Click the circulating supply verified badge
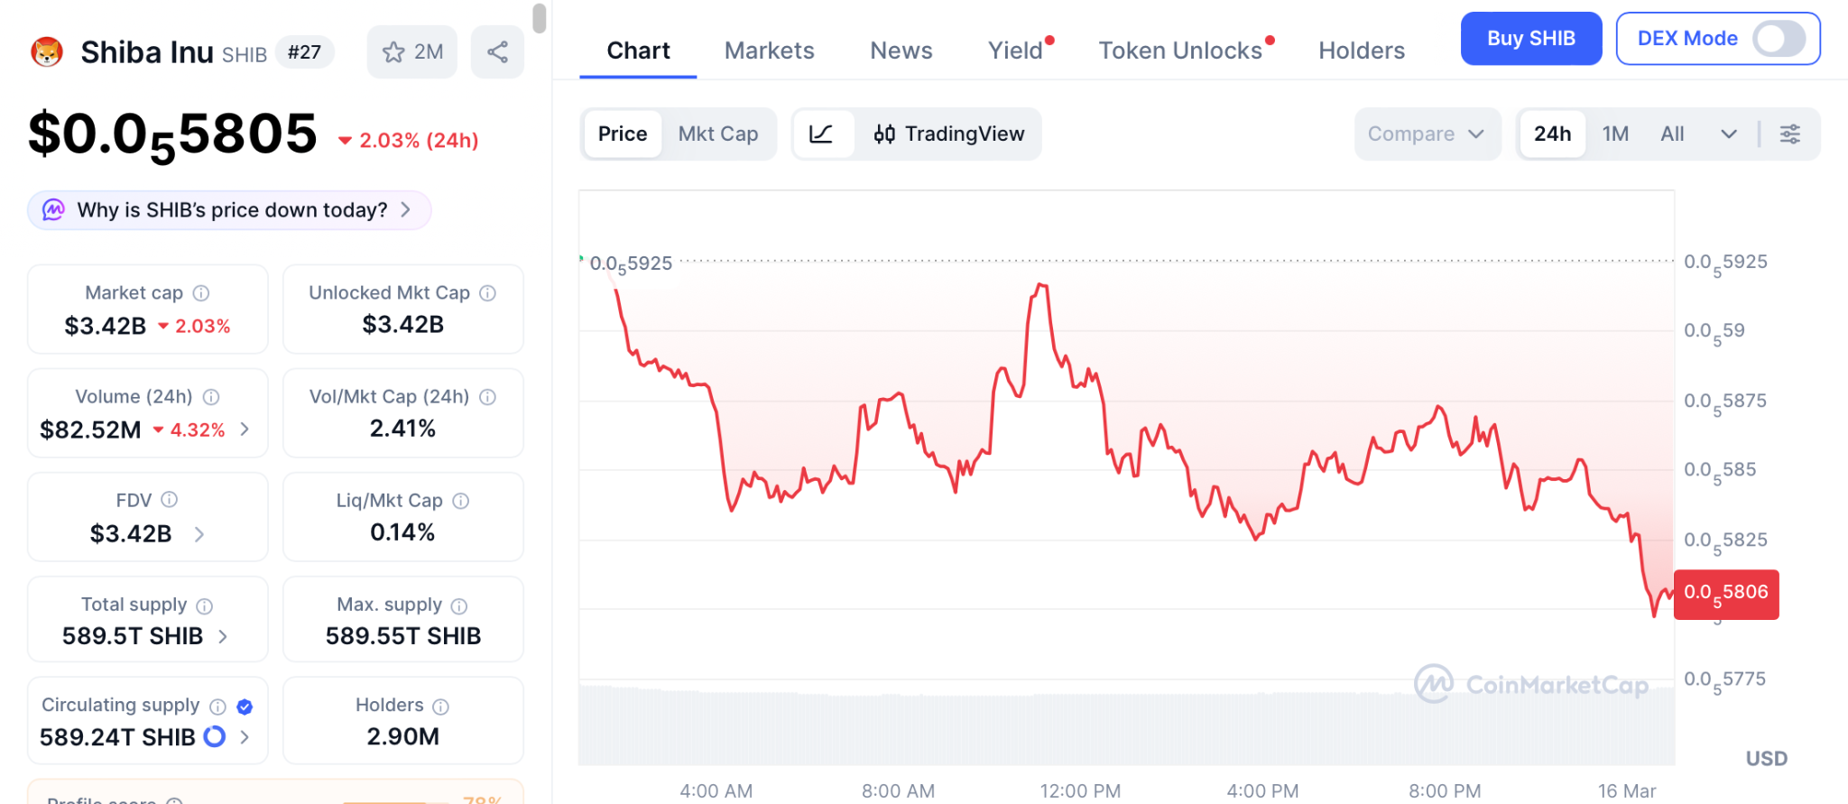The width and height of the screenshot is (1848, 804). pos(245,707)
